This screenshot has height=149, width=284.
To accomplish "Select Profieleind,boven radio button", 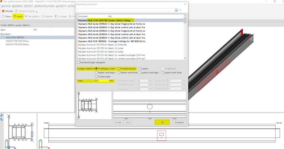I will pos(119,69).
